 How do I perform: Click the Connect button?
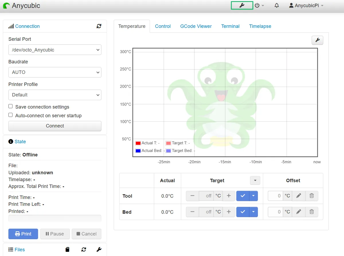pyautogui.click(x=55, y=126)
